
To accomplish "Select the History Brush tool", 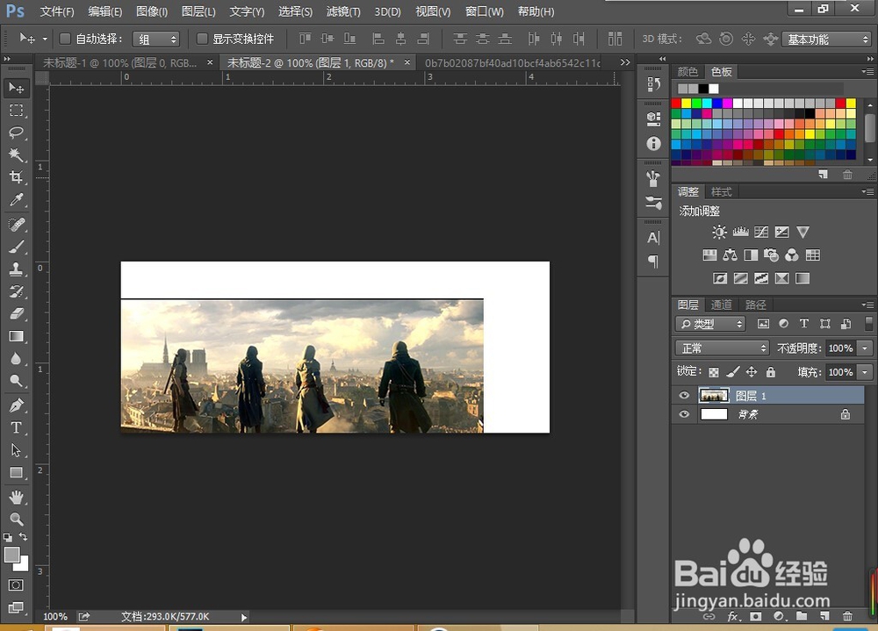I will point(16,291).
